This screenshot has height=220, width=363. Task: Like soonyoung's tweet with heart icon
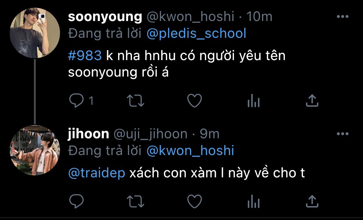(x=195, y=100)
